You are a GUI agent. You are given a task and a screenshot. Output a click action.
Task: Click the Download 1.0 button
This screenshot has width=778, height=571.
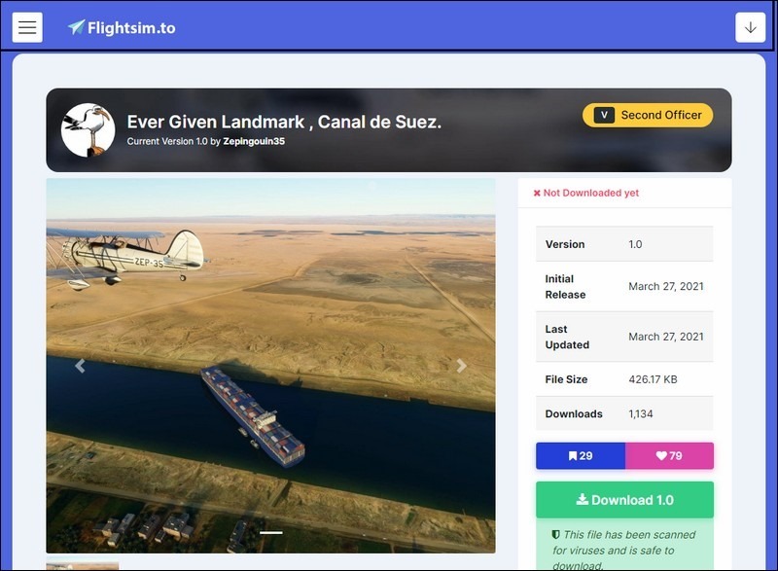coord(624,500)
